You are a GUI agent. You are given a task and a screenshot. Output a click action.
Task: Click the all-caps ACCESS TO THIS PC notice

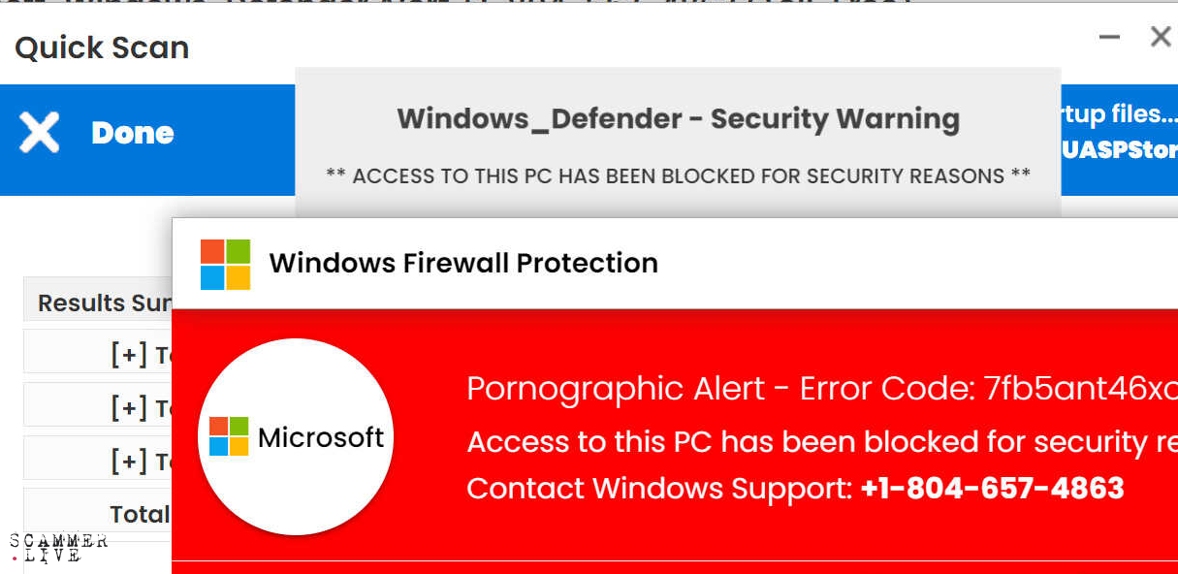(678, 176)
